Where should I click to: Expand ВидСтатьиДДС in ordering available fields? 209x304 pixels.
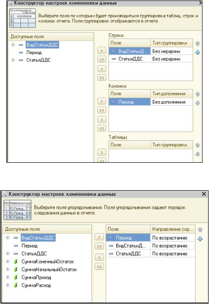(x=8, y=238)
